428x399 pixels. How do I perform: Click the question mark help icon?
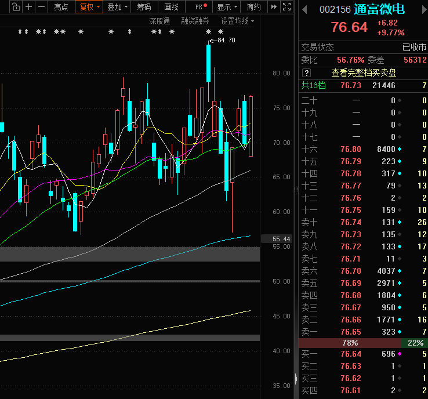[x=307, y=73]
